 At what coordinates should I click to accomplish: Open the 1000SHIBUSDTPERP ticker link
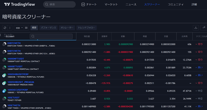pyautogui.click(x=18, y=74)
